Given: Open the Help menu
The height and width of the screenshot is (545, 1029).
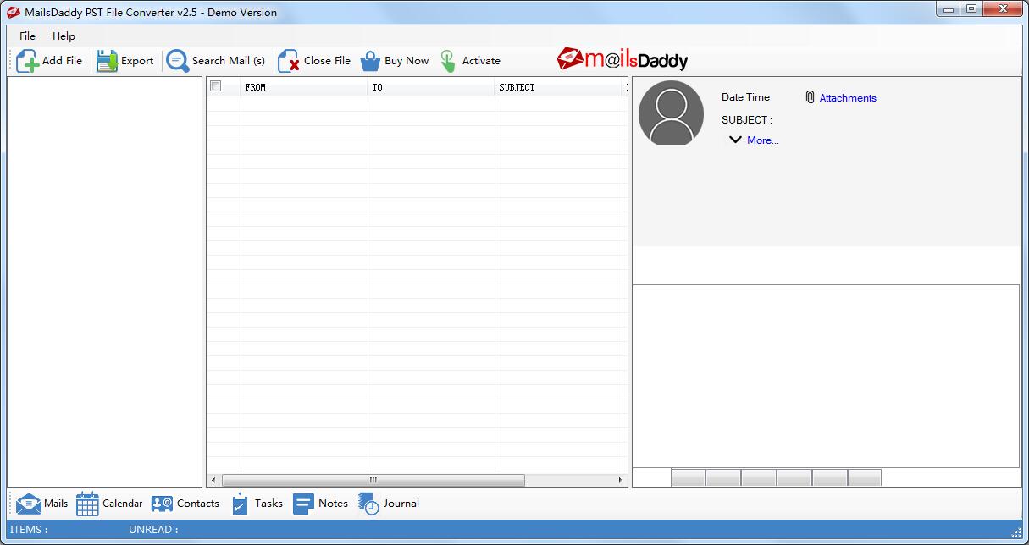Looking at the screenshot, I should [x=64, y=36].
